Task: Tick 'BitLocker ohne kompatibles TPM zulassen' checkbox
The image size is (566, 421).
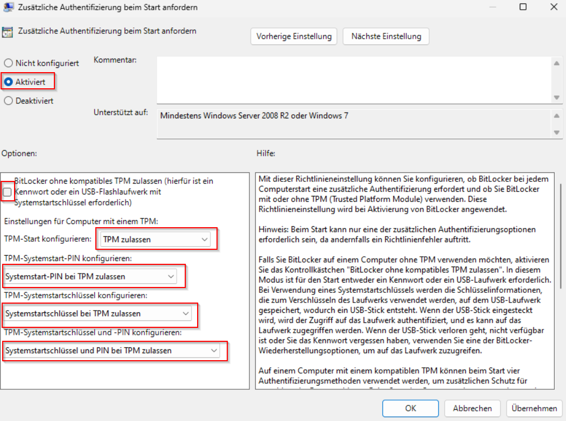Action: [7, 192]
